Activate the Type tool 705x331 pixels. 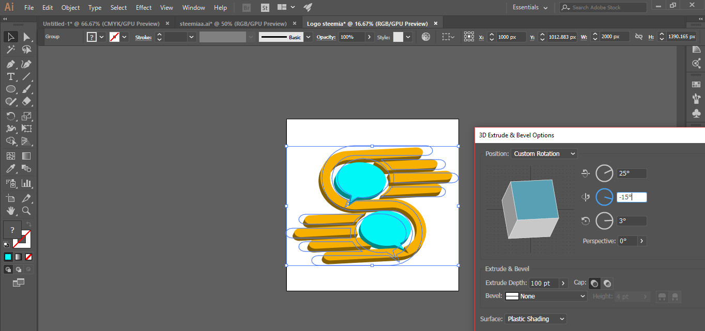click(x=10, y=77)
